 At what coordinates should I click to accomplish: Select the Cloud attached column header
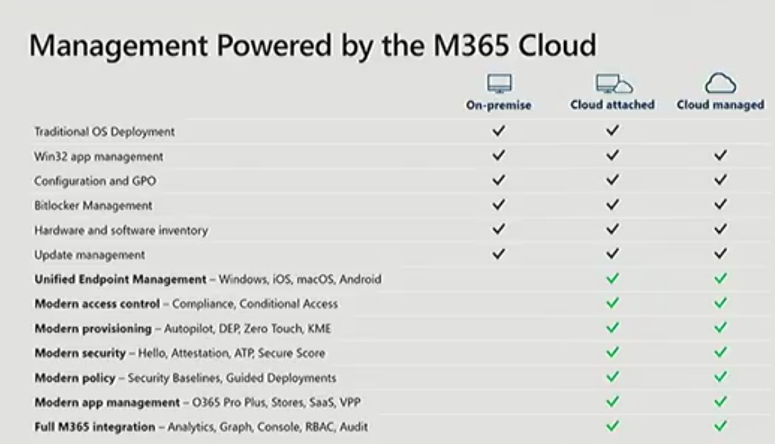click(x=613, y=105)
